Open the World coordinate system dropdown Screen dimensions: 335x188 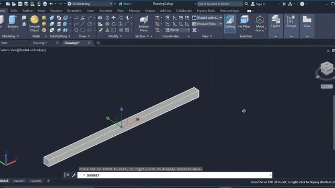point(177,30)
